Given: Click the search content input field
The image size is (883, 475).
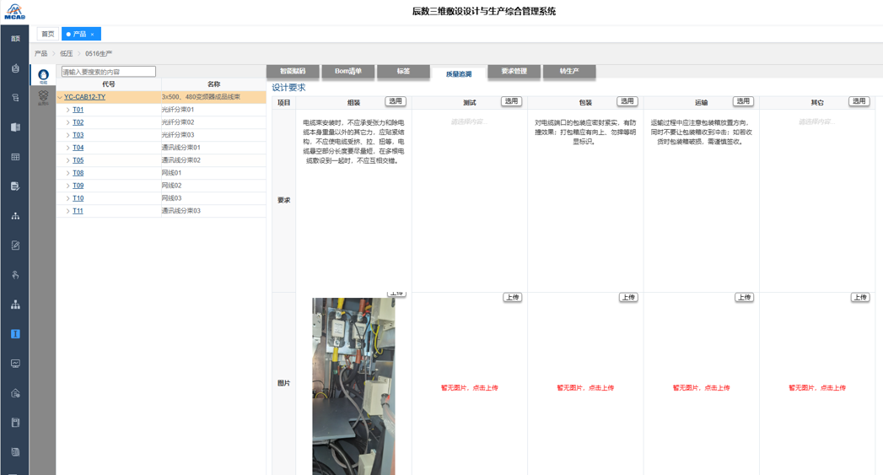Looking at the screenshot, I should (108, 72).
